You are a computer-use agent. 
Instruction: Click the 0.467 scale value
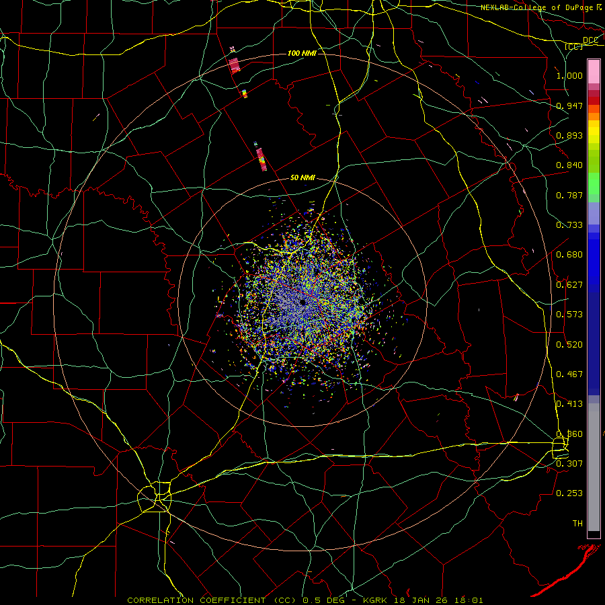point(569,374)
